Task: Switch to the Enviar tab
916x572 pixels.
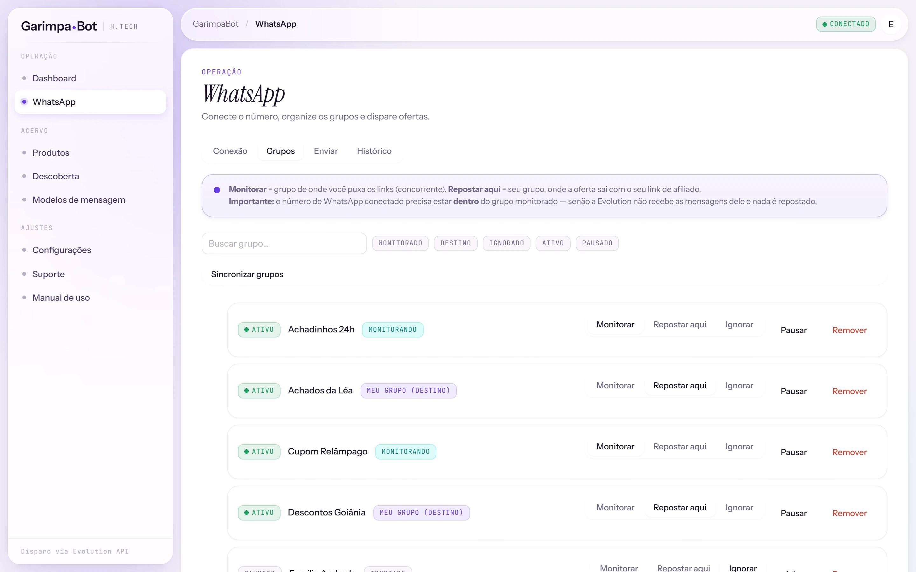Action: tap(325, 151)
